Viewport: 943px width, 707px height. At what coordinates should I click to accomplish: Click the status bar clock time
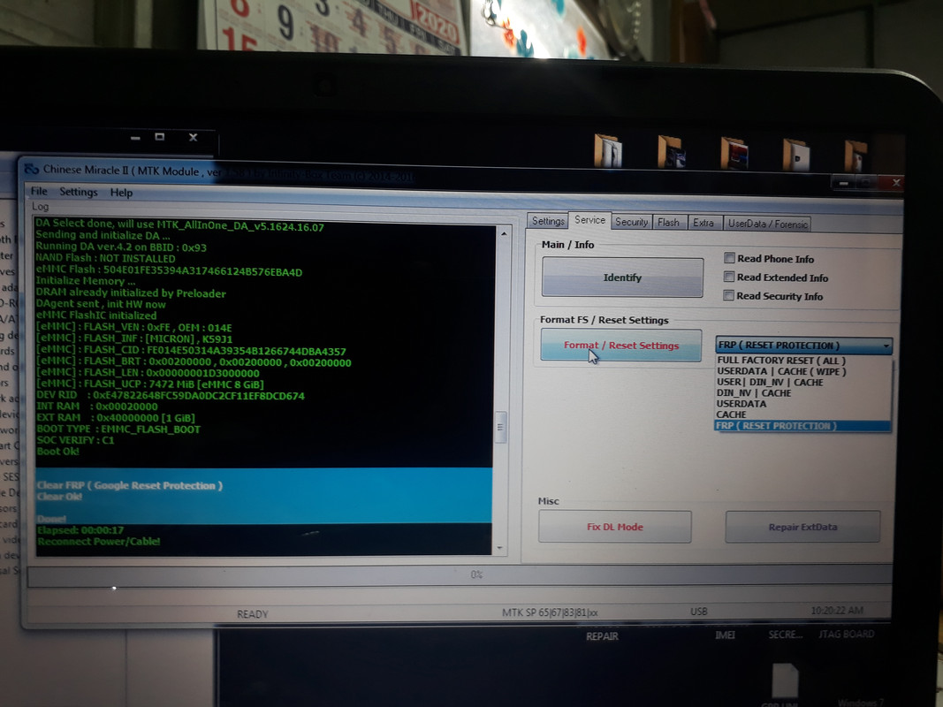click(x=837, y=610)
